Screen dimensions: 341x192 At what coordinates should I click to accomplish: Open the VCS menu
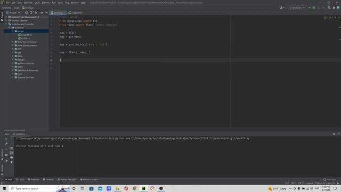[x=67, y=3]
